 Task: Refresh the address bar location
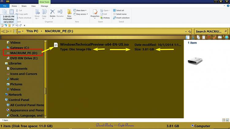coord(190,31)
